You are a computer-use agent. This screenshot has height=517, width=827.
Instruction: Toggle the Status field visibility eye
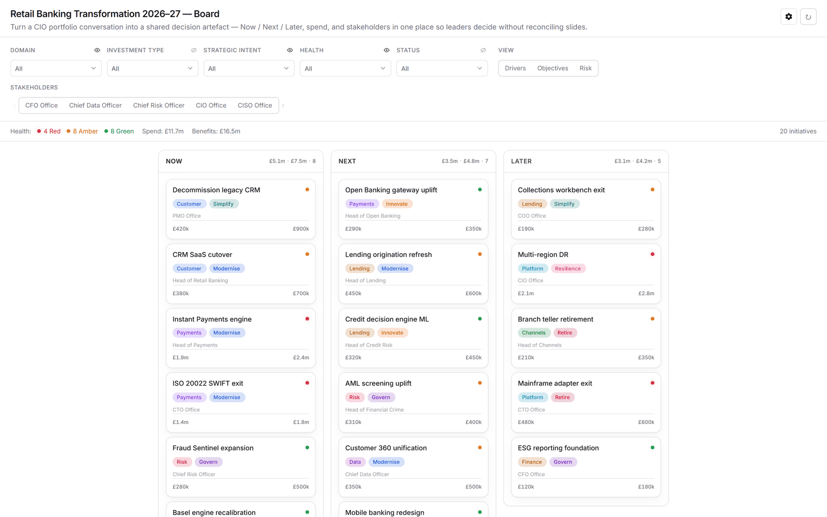pos(483,50)
